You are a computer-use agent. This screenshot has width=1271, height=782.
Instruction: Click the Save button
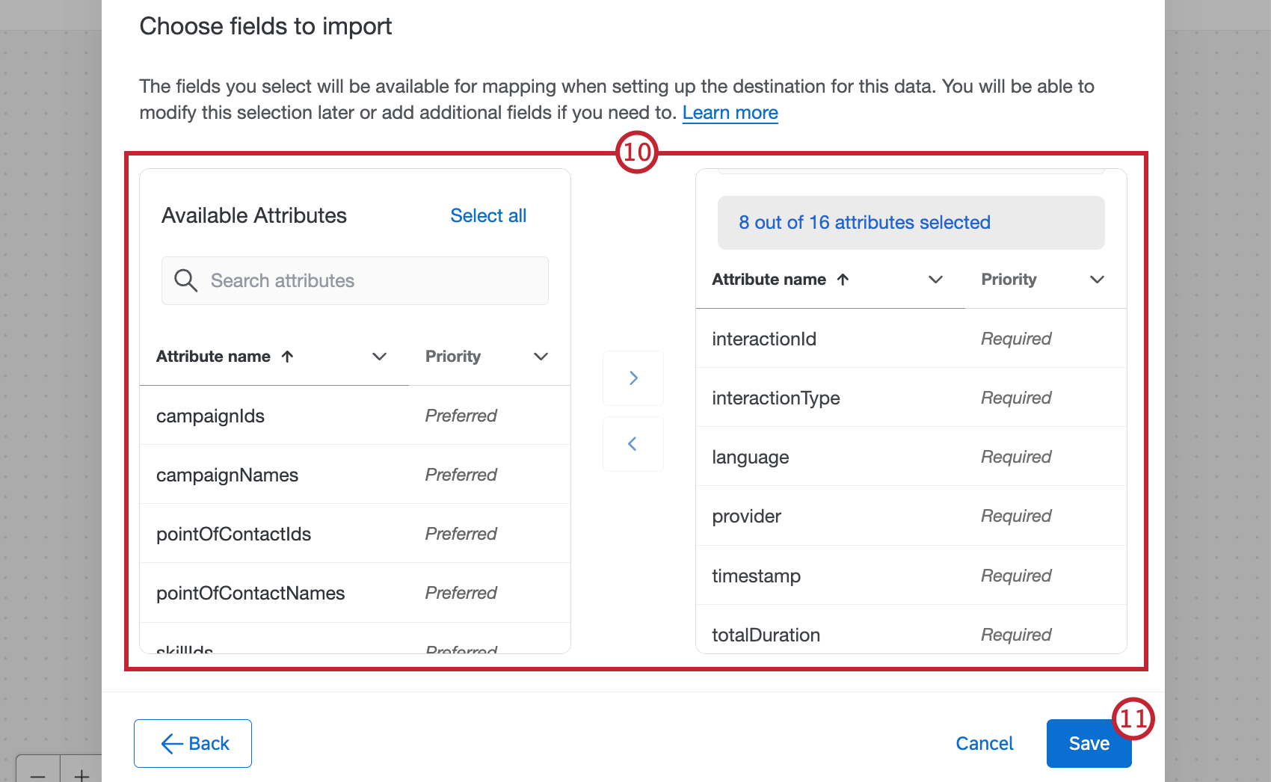coord(1089,743)
